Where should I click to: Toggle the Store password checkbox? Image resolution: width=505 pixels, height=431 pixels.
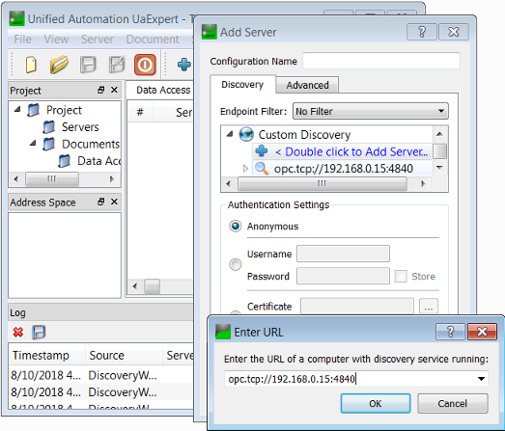(x=401, y=276)
